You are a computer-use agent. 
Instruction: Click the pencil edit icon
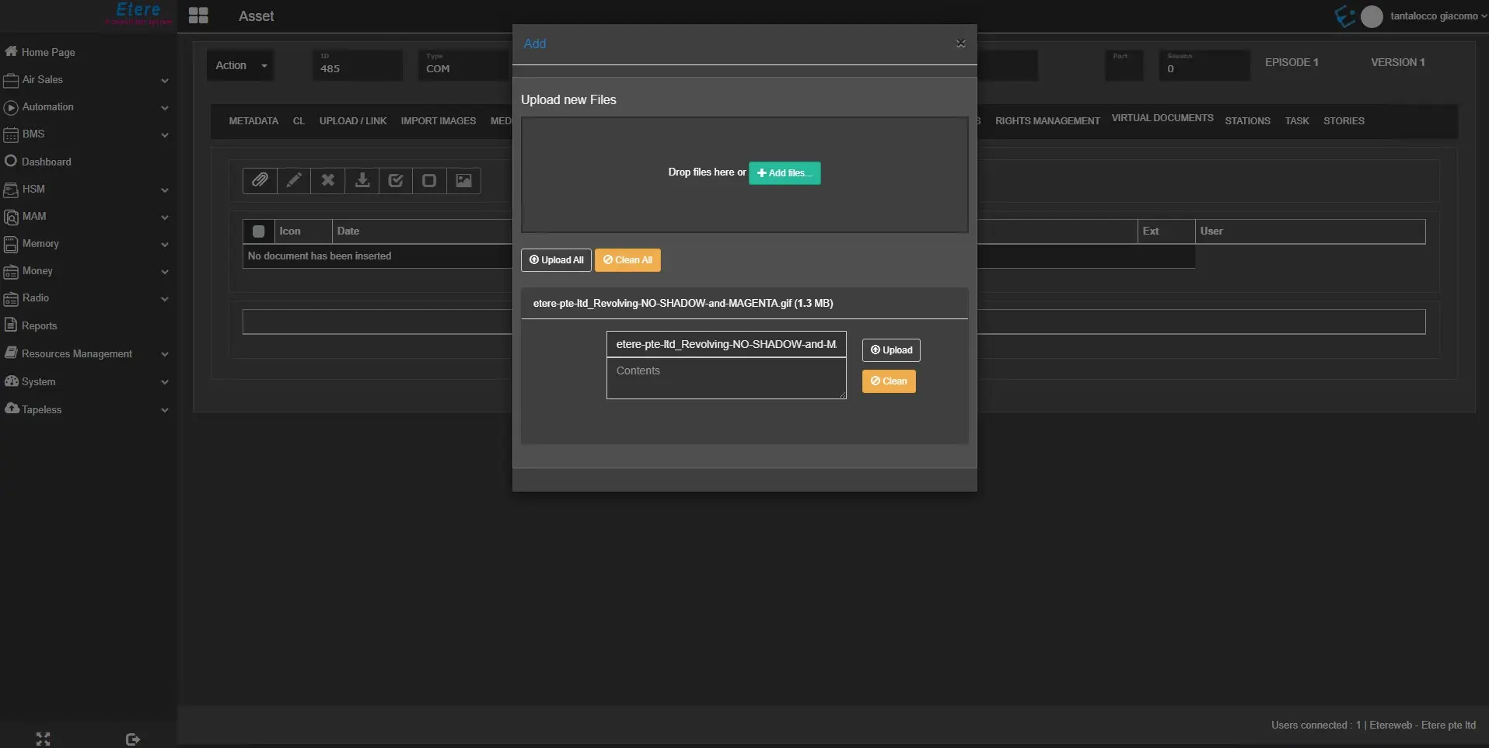pos(294,181)
